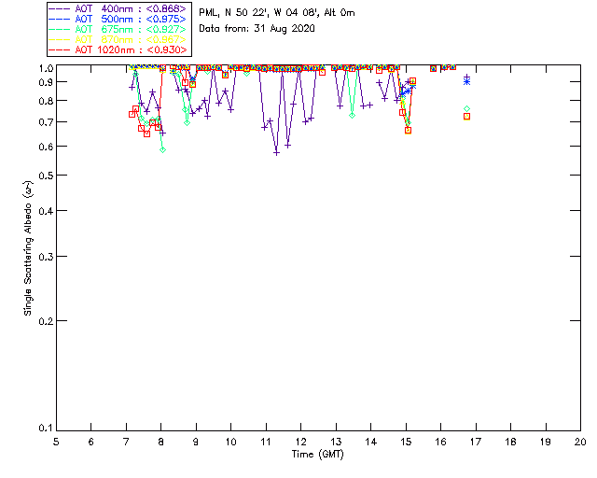Screen dimensions: 597x478
Task: Click the AOT 1020nm legend entry
Action: tap(118, 49)
